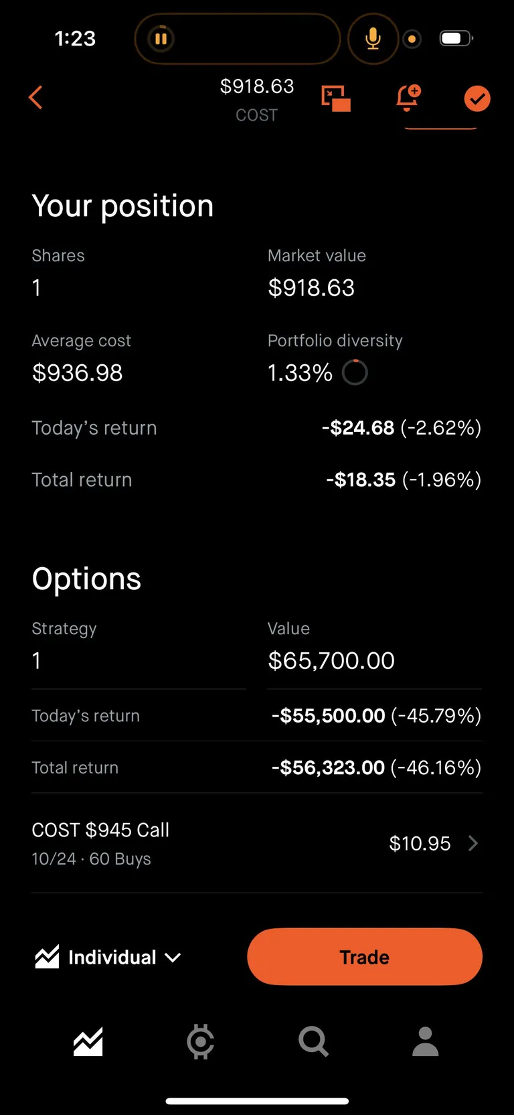Tap the options Value $65,700.00 amount
Screen dimensions: 514x1115
click(331, 661)
